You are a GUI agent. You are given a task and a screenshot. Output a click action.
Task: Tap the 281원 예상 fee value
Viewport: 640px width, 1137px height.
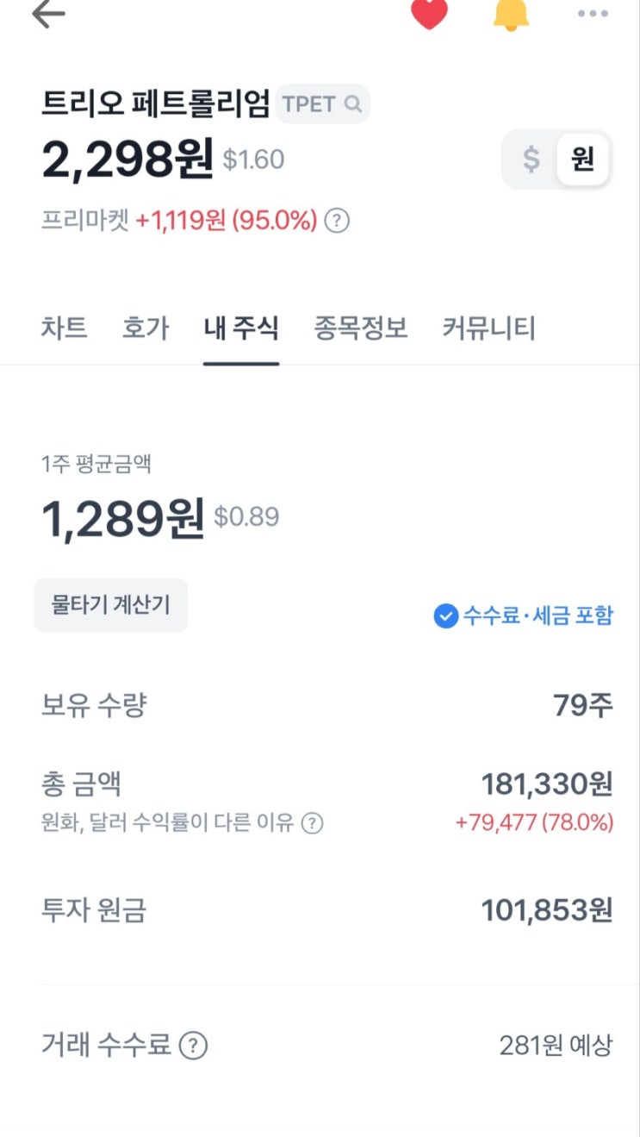[x=556, y=1046]
